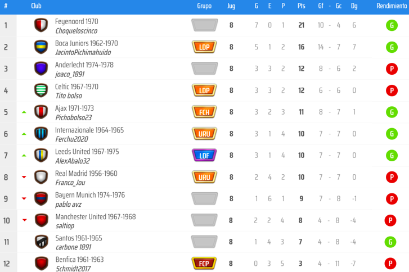Image resolution: width=409 pixels, height=272 pixels.
Task: Click the green up arrow beside Ajax
Action: pyautogui.click(x=24, y=112)
